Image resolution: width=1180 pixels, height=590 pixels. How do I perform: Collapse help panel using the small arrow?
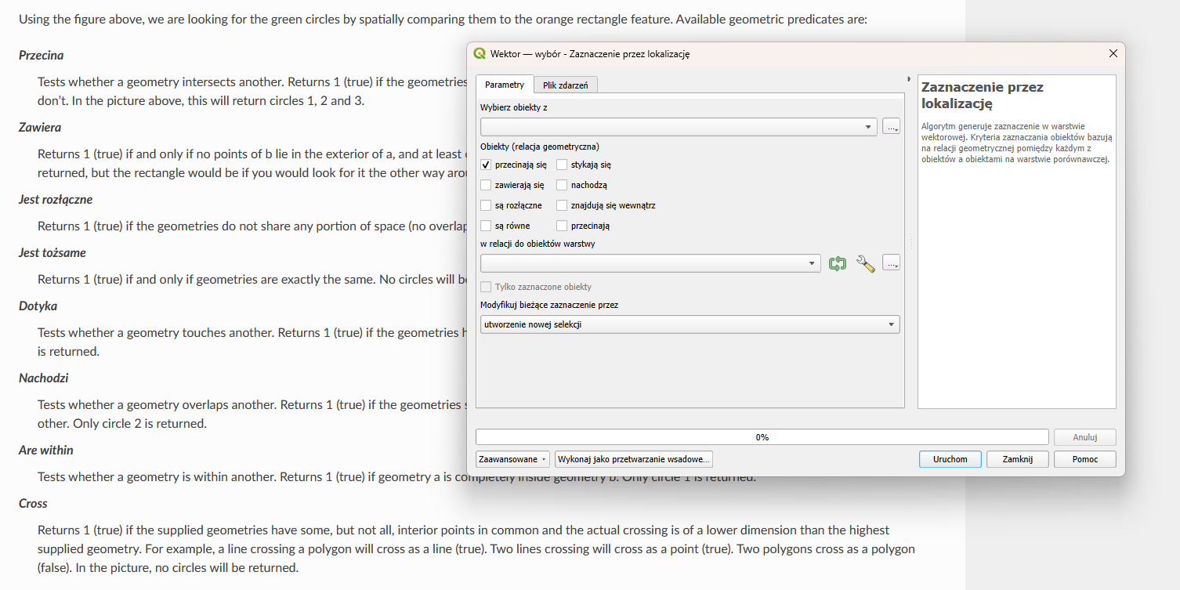(908, 79)
